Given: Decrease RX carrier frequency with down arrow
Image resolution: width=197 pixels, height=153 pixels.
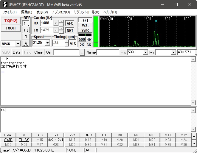Looking at the screenshot, I should (x=61, y=25).
